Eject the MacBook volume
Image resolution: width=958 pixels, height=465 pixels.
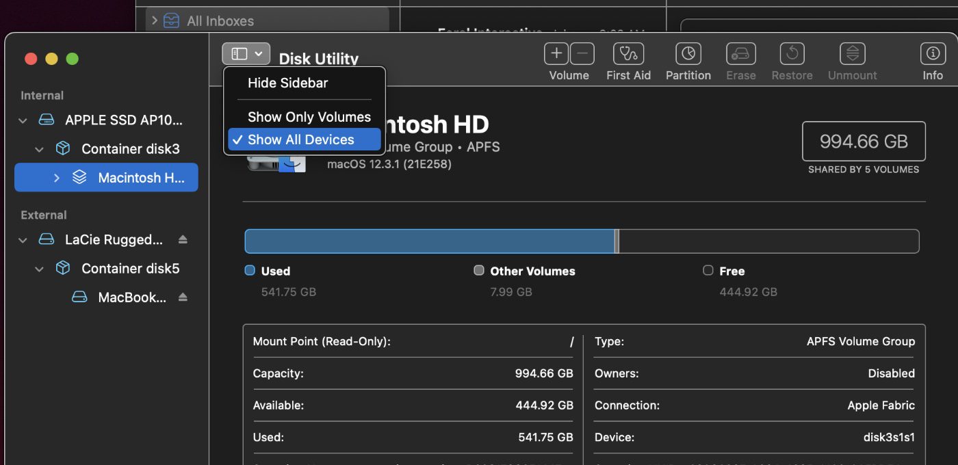[183, 297]
